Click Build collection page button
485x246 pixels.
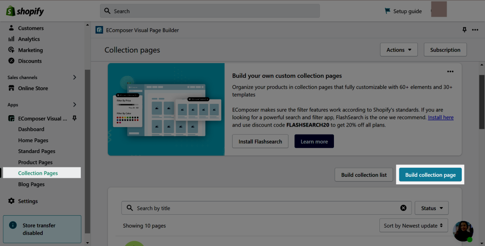[430, 174]
